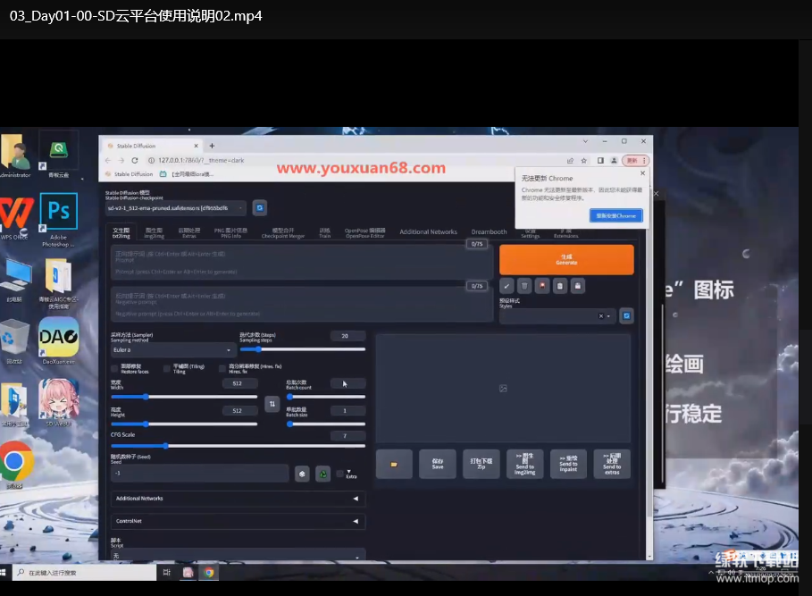Tick the seed Extra checkbox
The image size is (812, 596).
339,474
